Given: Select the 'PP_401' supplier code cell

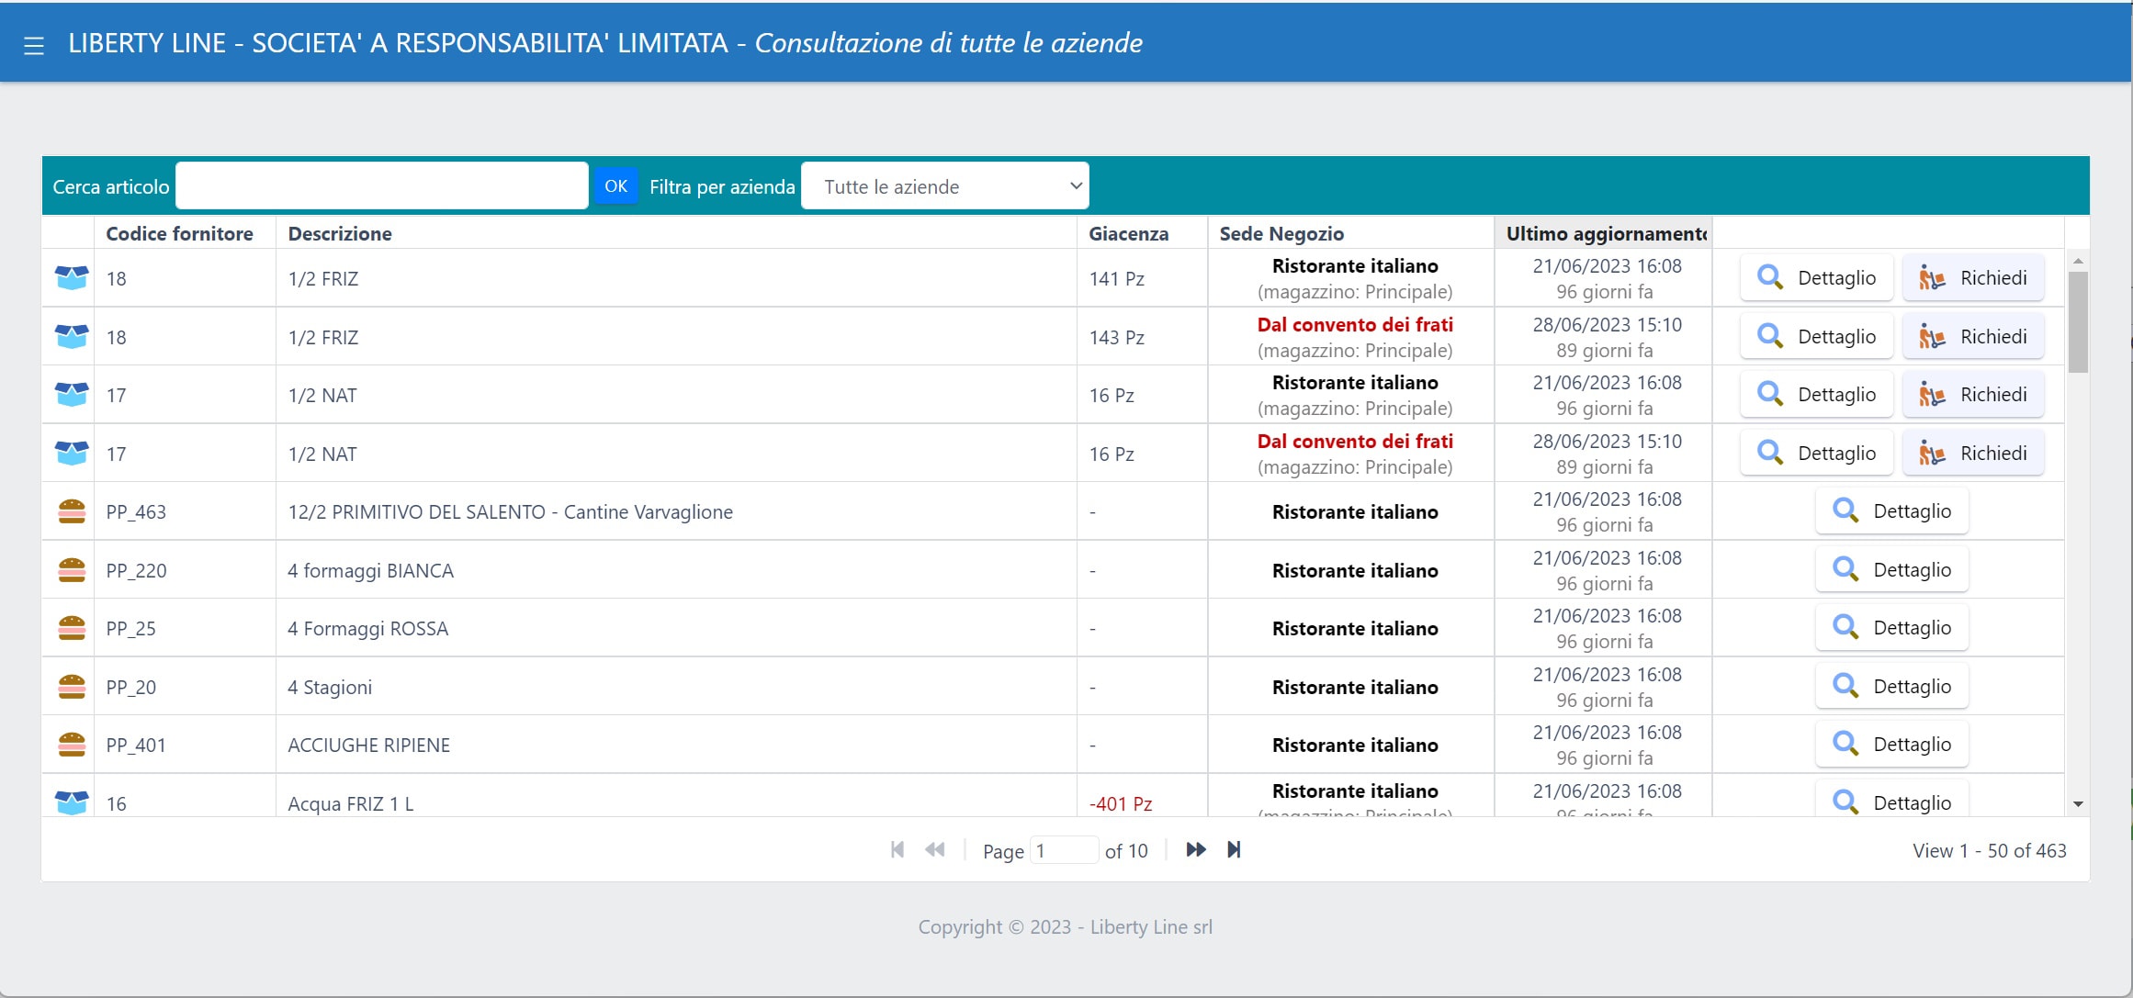Looking at the screenshot, I should 185,745.
